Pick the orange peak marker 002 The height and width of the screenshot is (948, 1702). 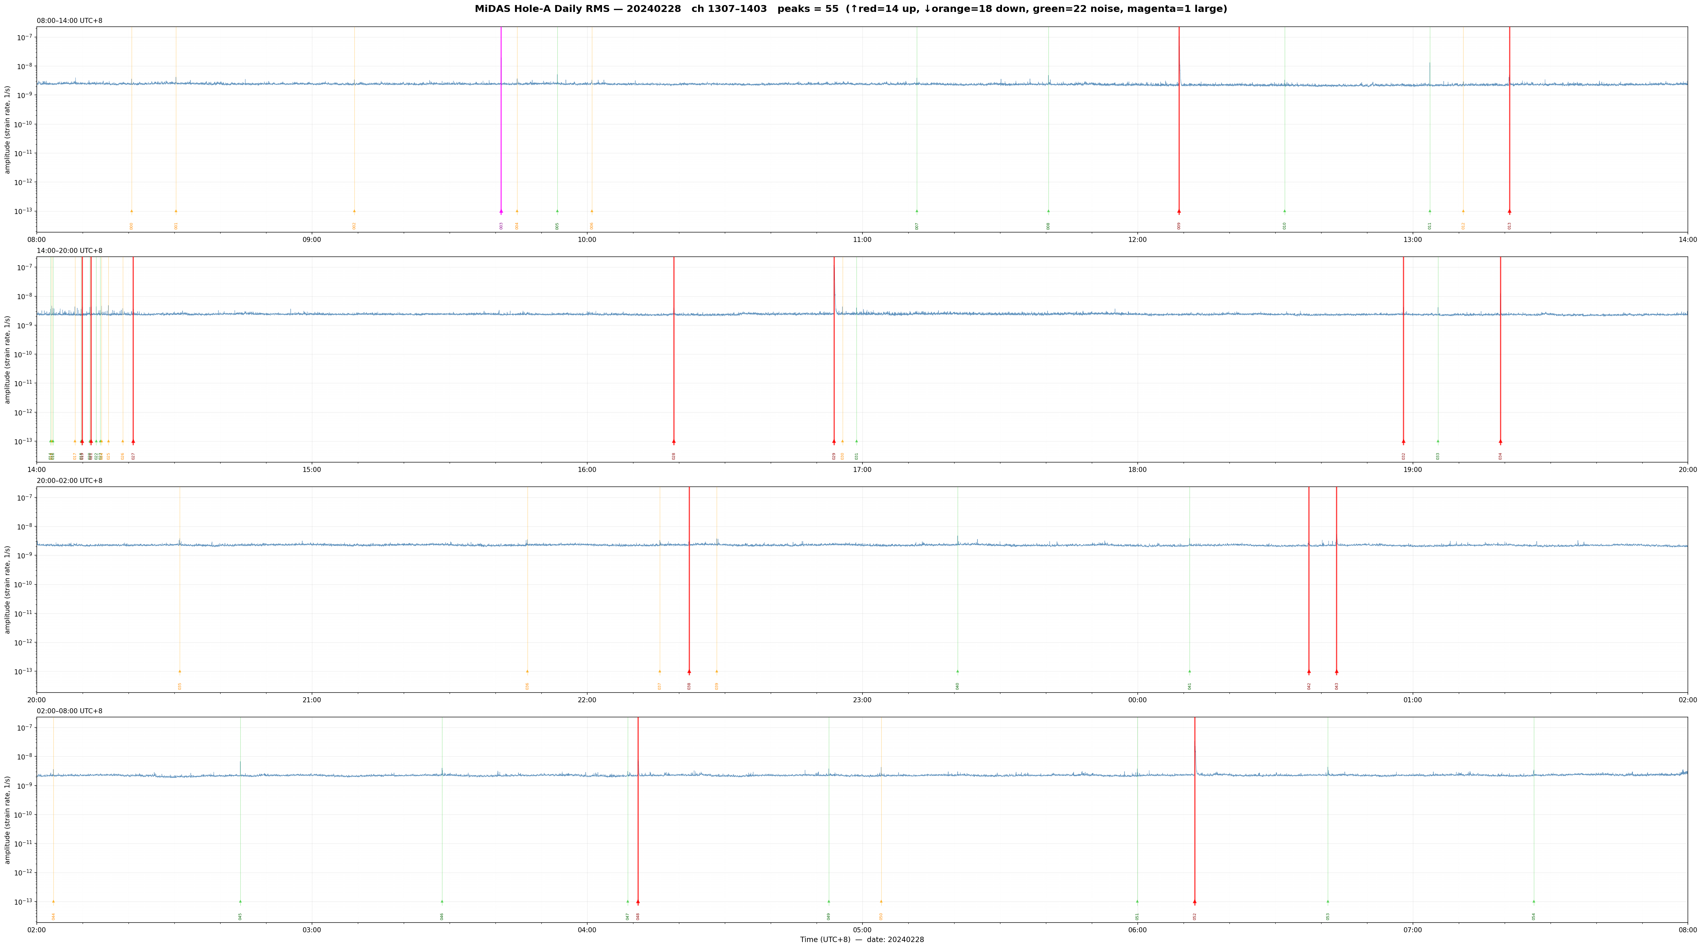pos(354,211)
